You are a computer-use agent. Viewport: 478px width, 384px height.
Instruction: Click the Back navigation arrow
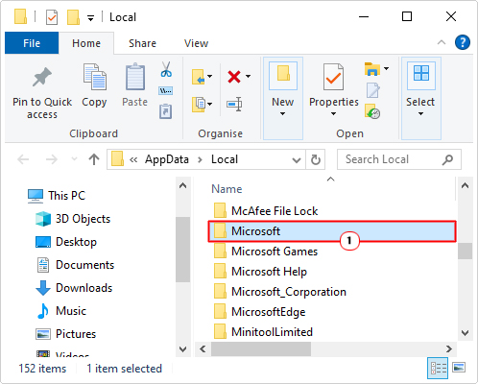click(23, 159)
